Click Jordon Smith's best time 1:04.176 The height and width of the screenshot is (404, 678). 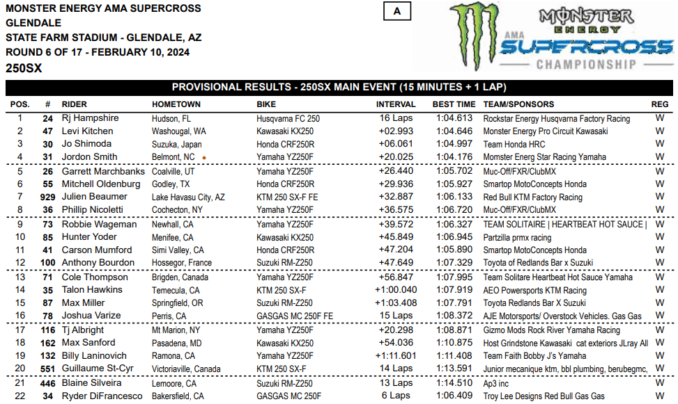[454, 157]
